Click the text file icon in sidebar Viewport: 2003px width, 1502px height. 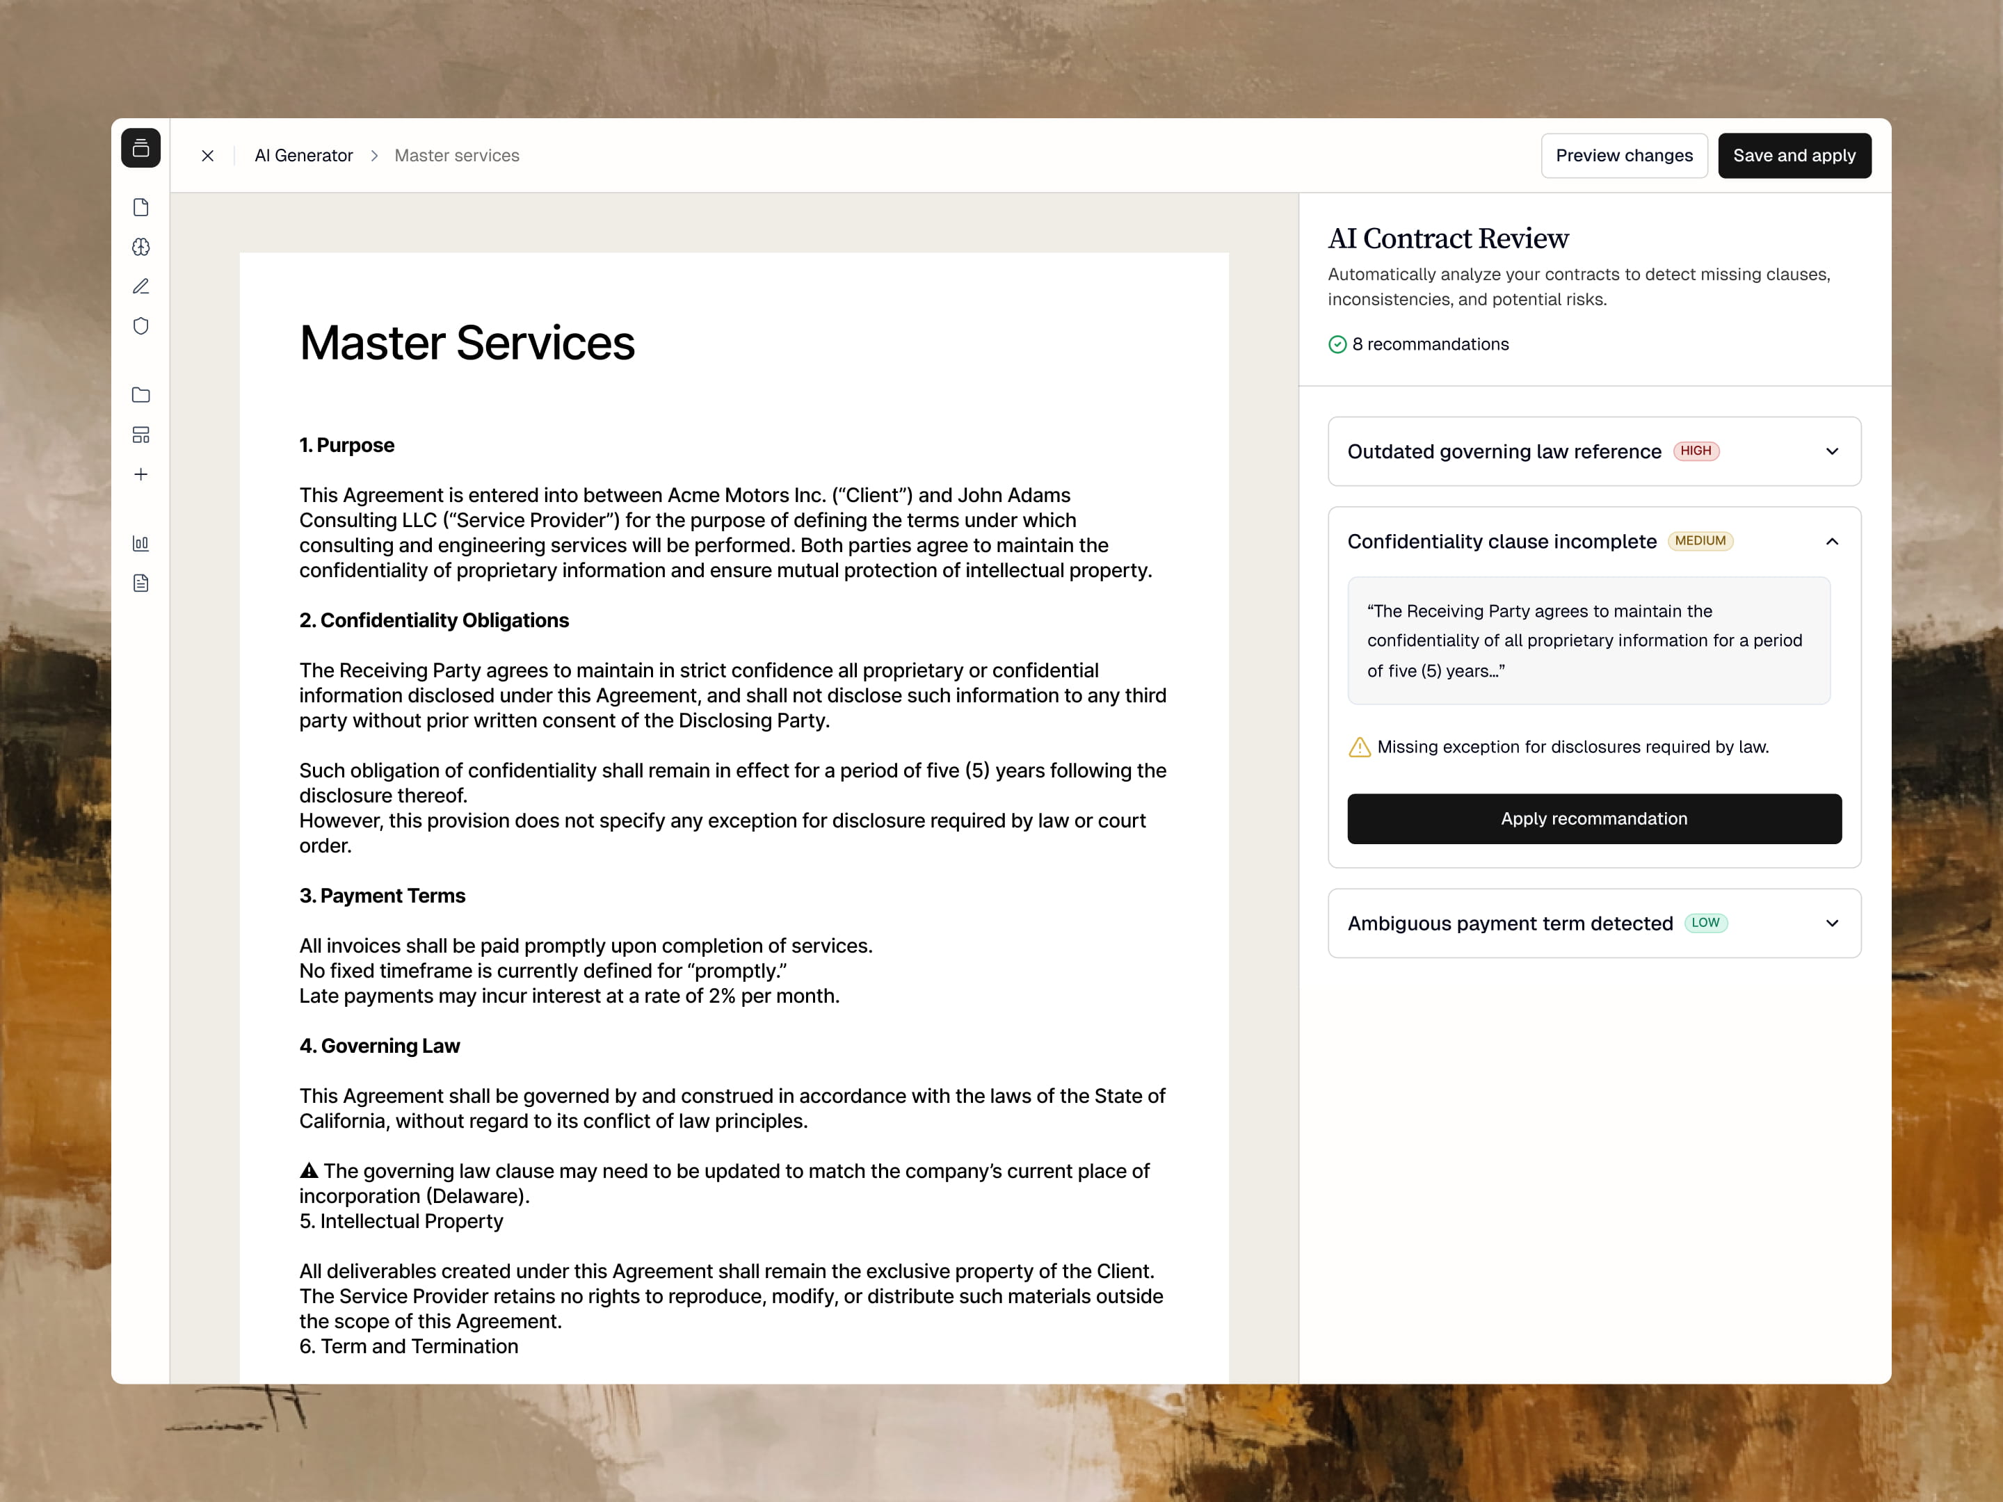pos(140,583)
